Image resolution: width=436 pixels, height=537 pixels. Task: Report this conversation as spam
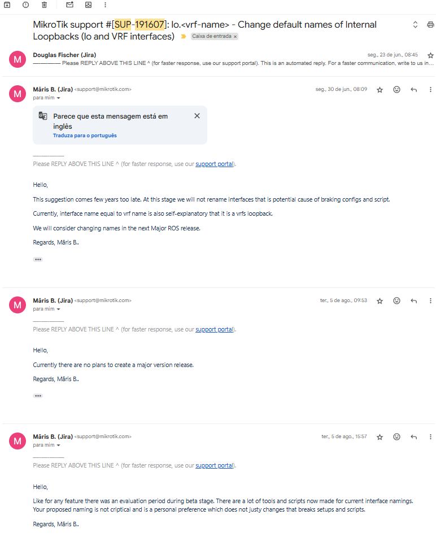tap(25, 5)
